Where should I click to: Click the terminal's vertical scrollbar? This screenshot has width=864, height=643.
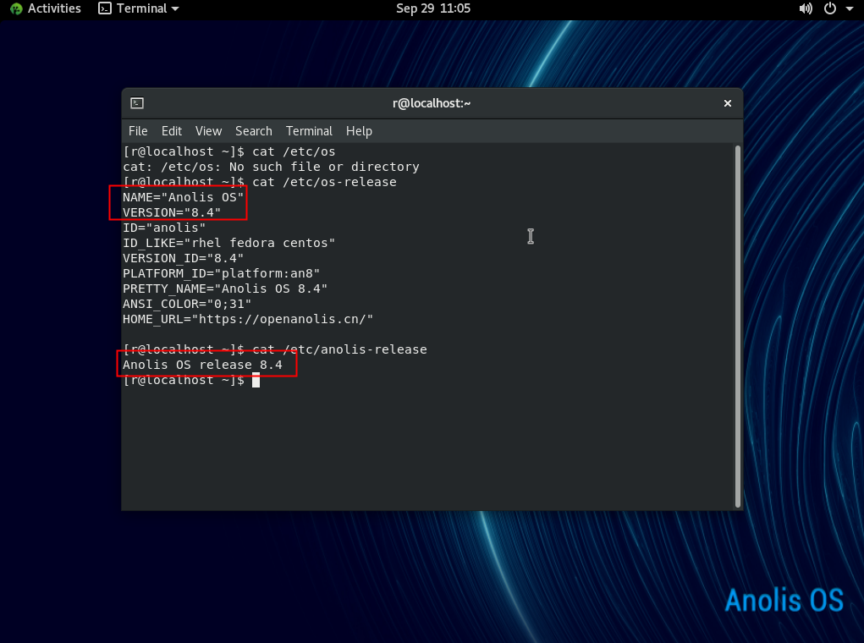coord(738,321)
